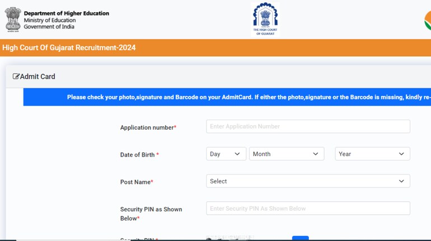431x241 pixels.
Task: Click the Month dropdown chevron arrow
Action: tap(316, 154)
